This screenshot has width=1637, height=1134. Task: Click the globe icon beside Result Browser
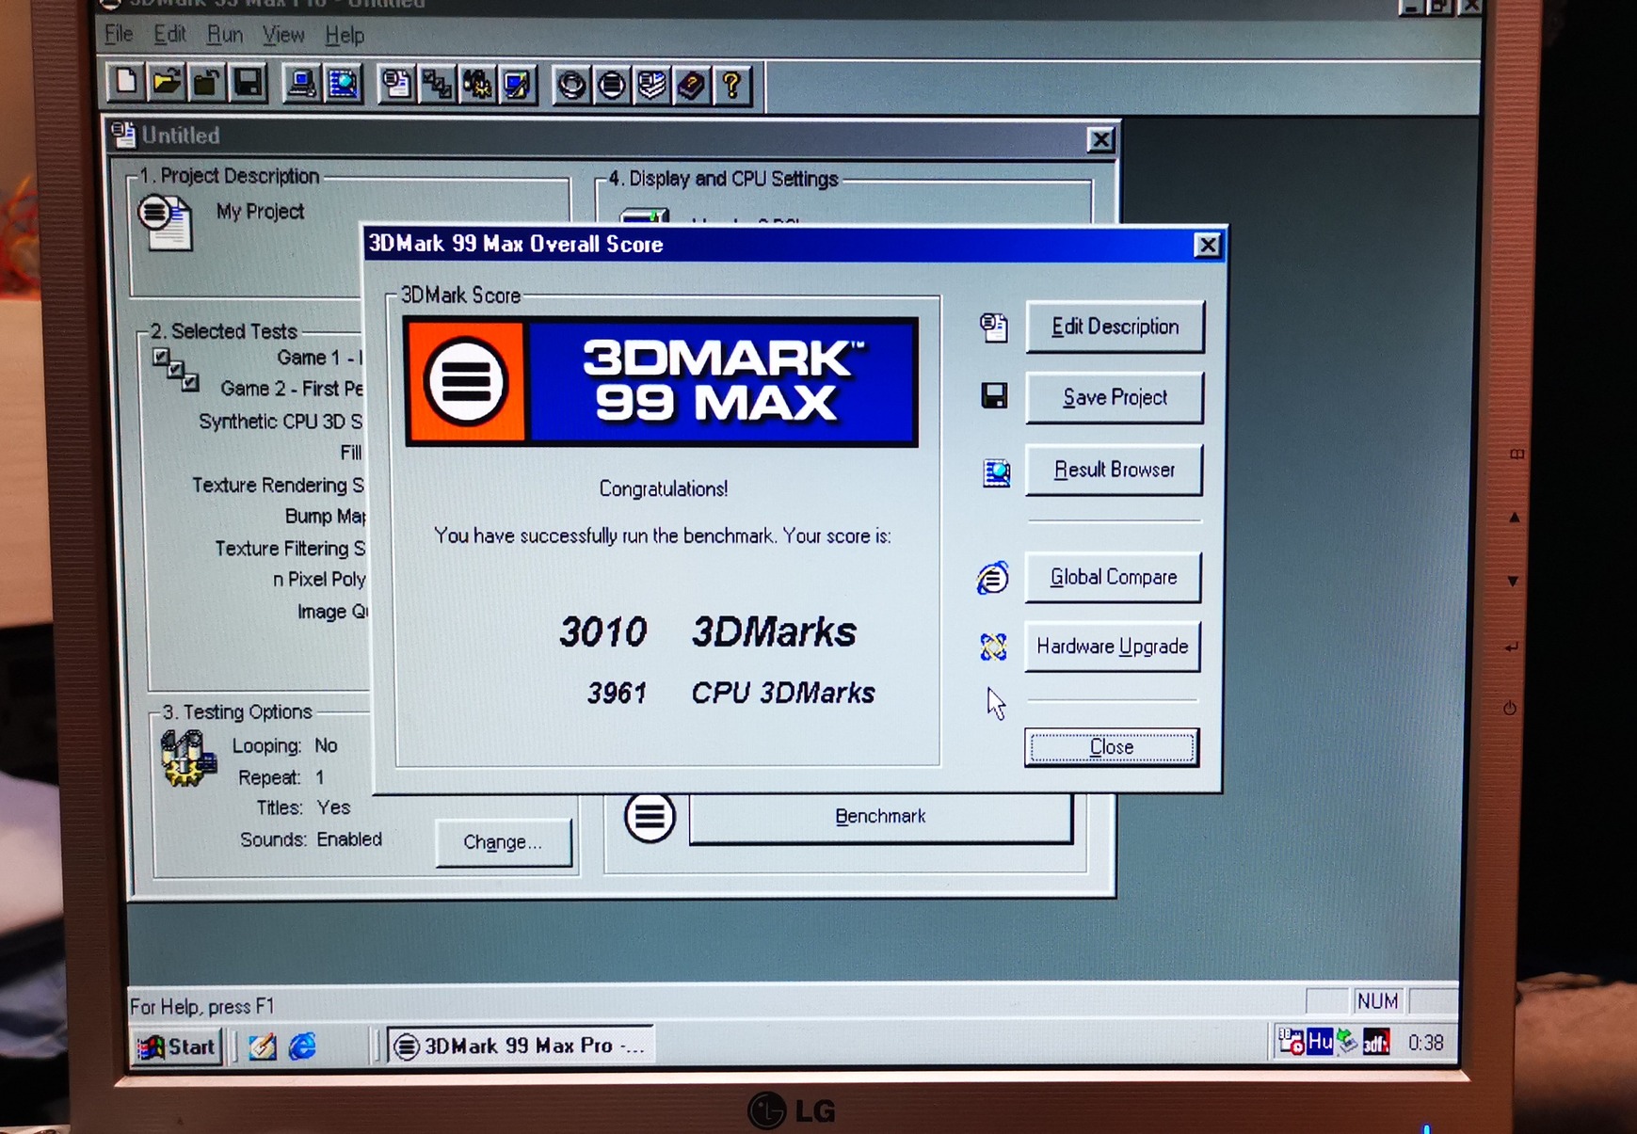996,471
